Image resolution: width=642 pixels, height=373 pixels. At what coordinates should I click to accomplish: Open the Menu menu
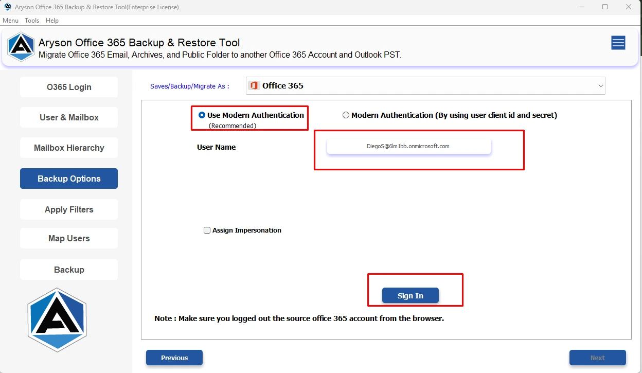(10, 21)
